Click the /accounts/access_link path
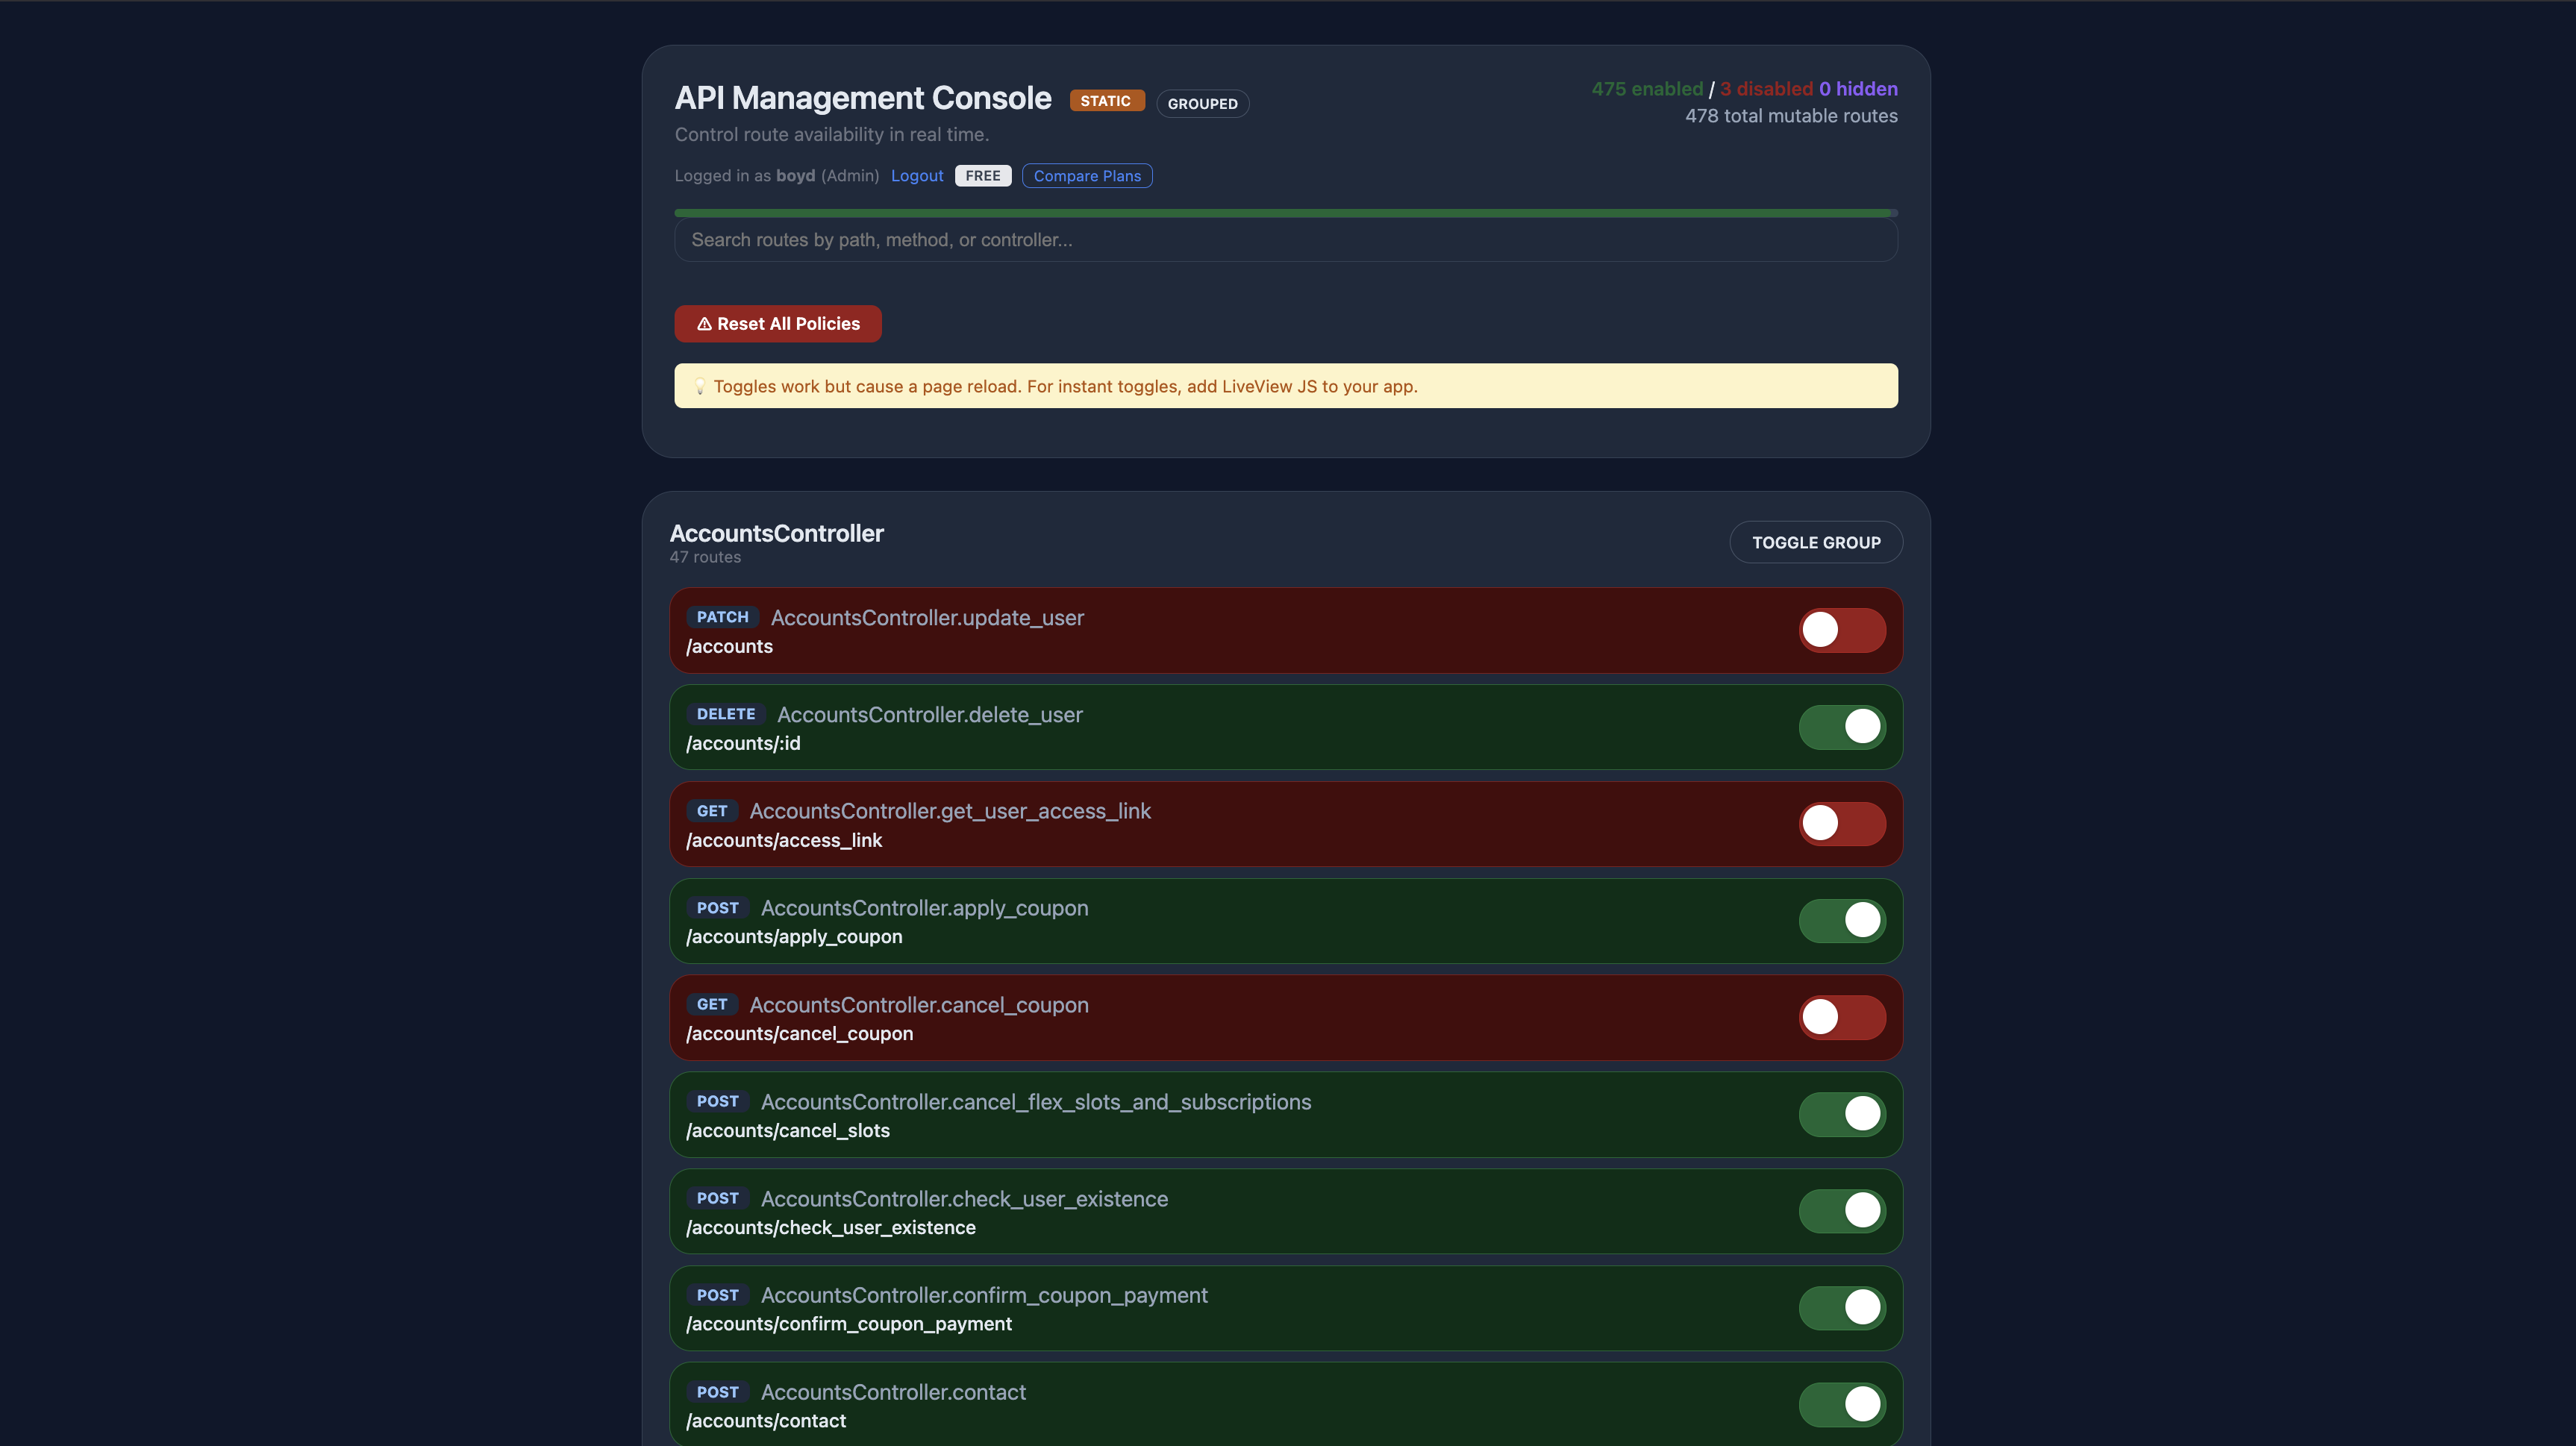The width and height of the screenshot is (2576, 1446). point(784,840)
